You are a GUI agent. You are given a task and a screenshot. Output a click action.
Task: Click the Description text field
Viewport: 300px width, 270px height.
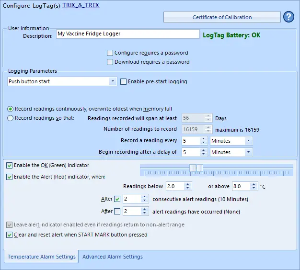coord(127,34)
